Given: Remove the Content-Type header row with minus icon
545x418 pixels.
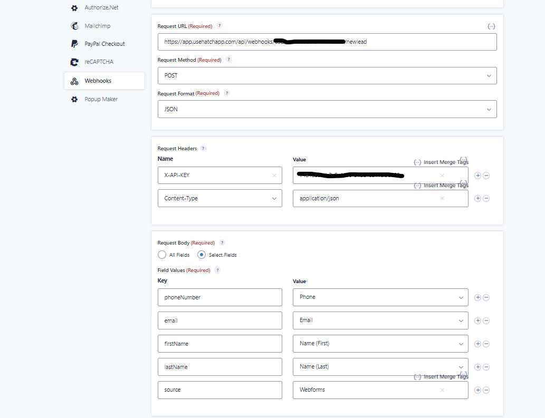Looking at the screenshot, I should pos(486,198).
